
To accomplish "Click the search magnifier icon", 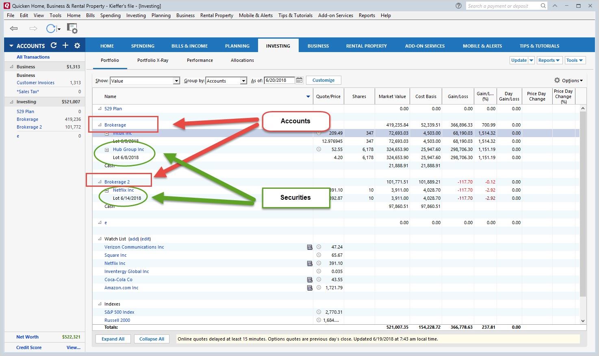I will [543, 6].
